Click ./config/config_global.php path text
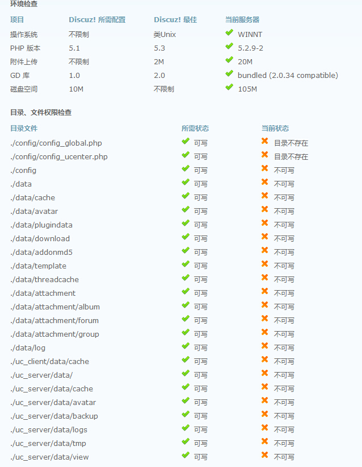 coord(56,143)
